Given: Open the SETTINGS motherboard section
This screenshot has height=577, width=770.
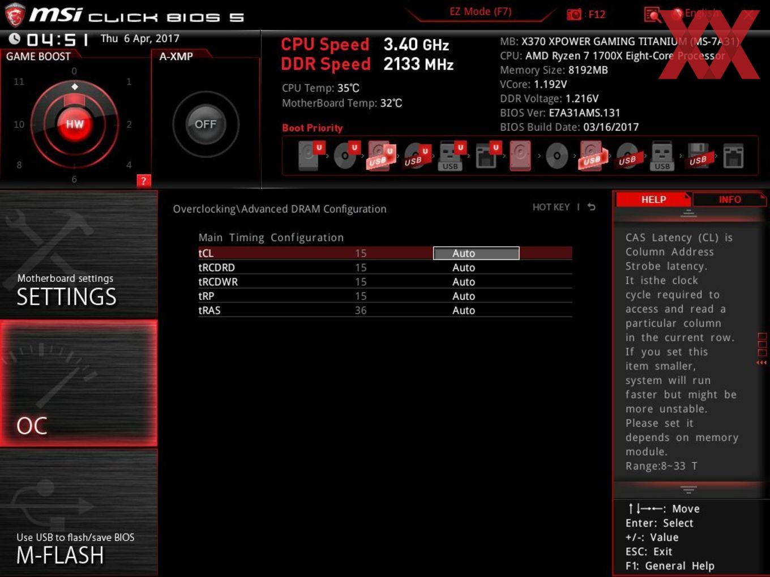Looking at the screenshot, I should [x=79, y=255].
